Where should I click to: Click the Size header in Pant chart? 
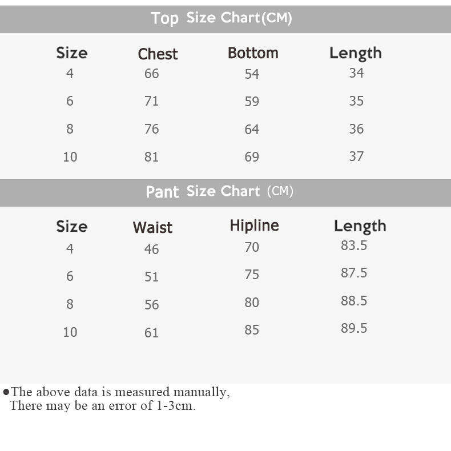pyautogui.click(x=71, y=227)
